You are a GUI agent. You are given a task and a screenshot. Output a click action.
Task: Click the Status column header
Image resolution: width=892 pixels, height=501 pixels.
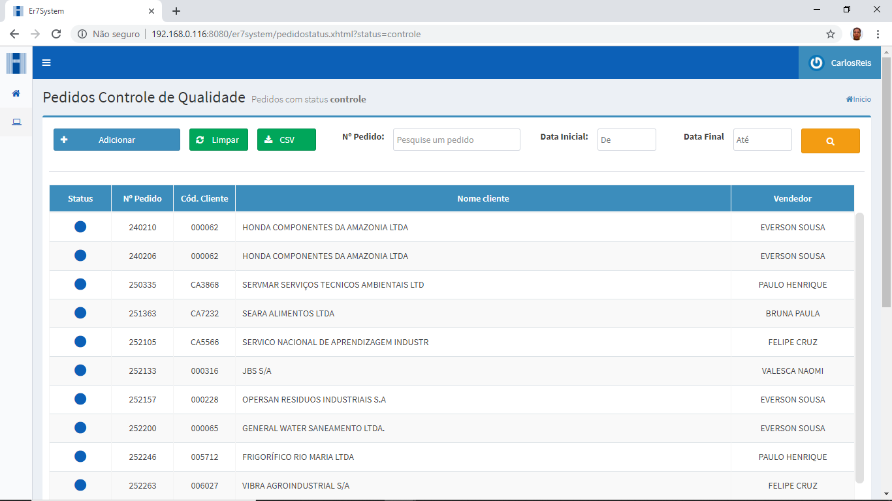point(80,198)
